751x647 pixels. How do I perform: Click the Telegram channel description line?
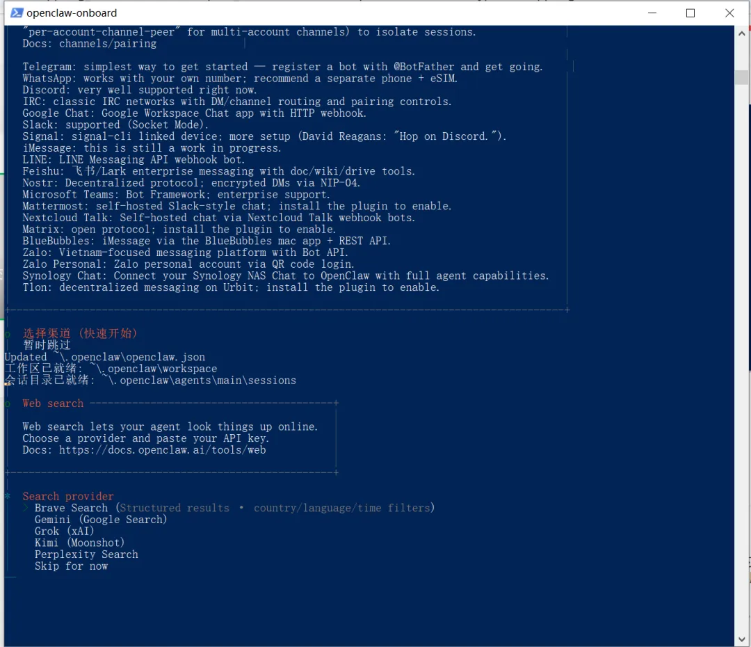coord(282,67)
